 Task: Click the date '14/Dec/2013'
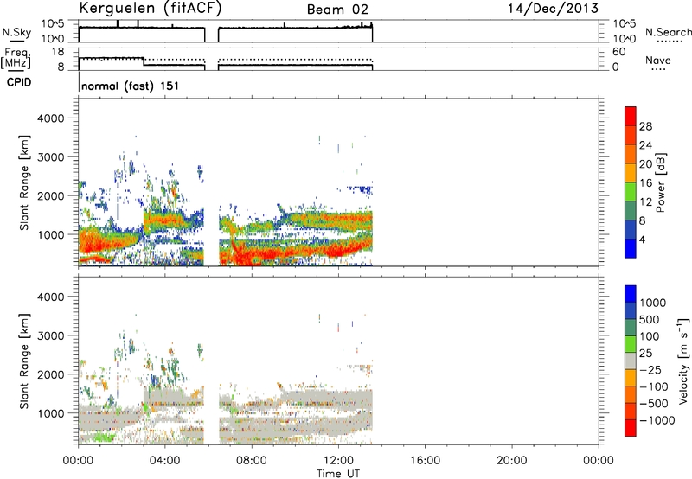click(553, 9)
